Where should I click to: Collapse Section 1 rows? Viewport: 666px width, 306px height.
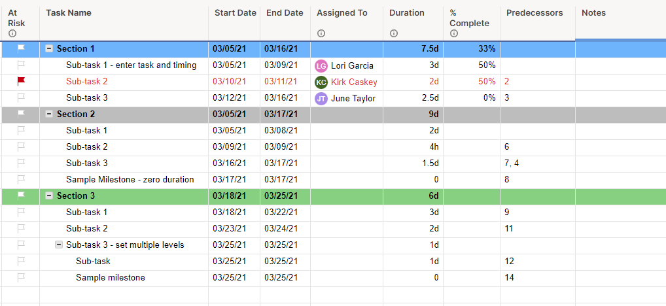[x=49, y=49]
